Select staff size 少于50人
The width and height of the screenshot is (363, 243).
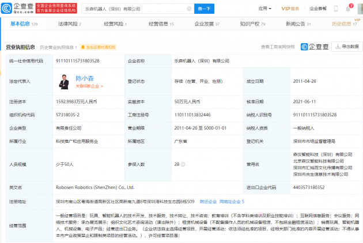click(65, 165)
